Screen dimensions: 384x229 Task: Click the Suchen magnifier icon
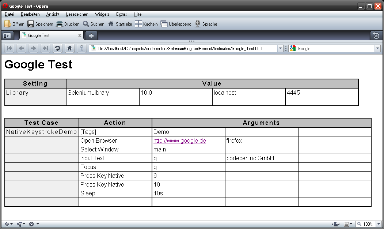click(x=86, y=24)
